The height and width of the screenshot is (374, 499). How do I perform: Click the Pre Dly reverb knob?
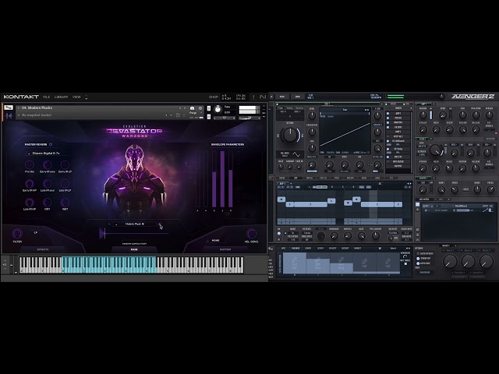click(x=30, y=164)
